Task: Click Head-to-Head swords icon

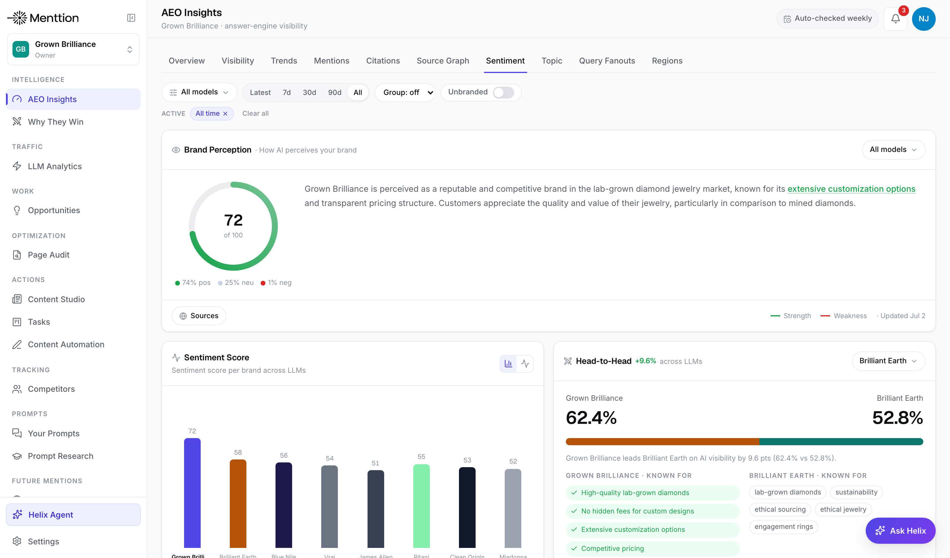Action: pos(568,361)
